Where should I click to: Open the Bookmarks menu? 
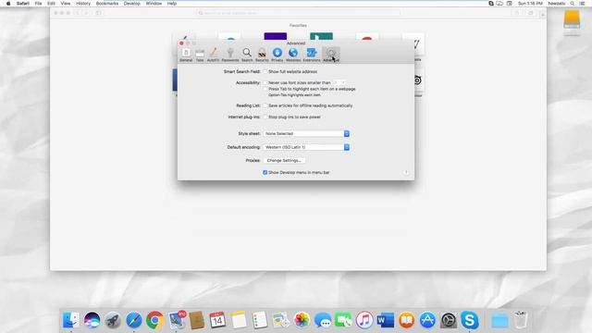107,4
